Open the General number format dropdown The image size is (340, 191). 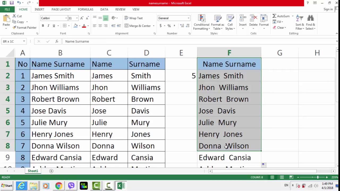click(x=188, y=18)
